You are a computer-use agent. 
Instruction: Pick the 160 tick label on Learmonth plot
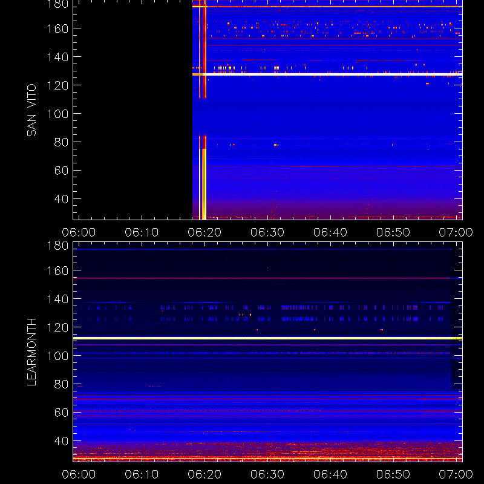click(57, 270)
